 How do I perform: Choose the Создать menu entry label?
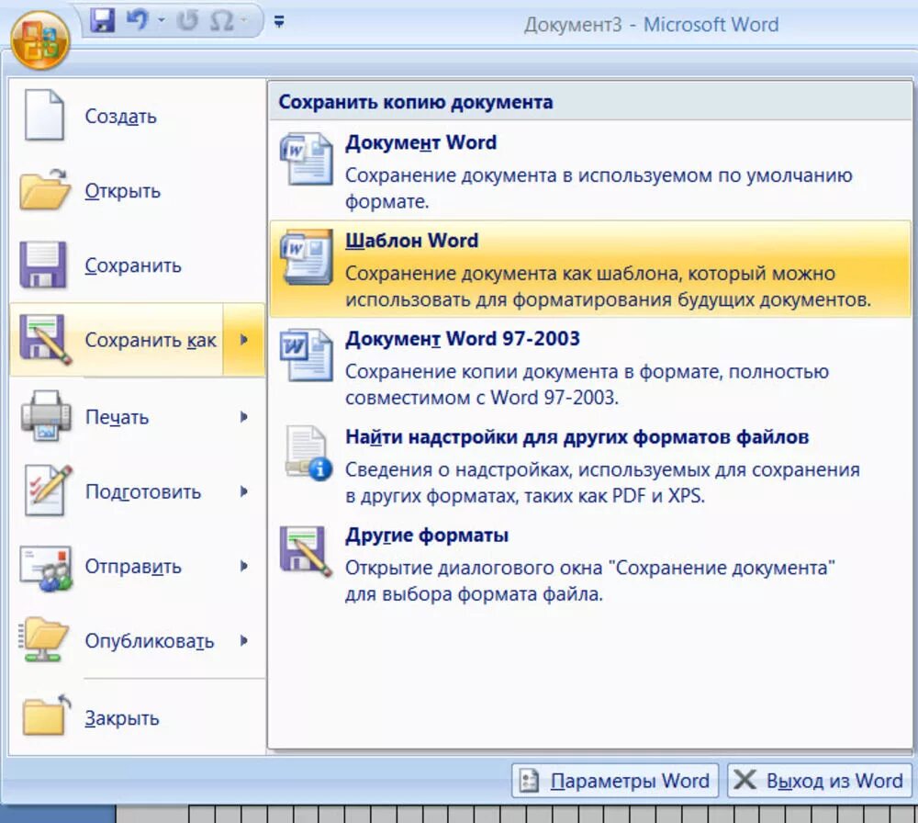point(120,117)
